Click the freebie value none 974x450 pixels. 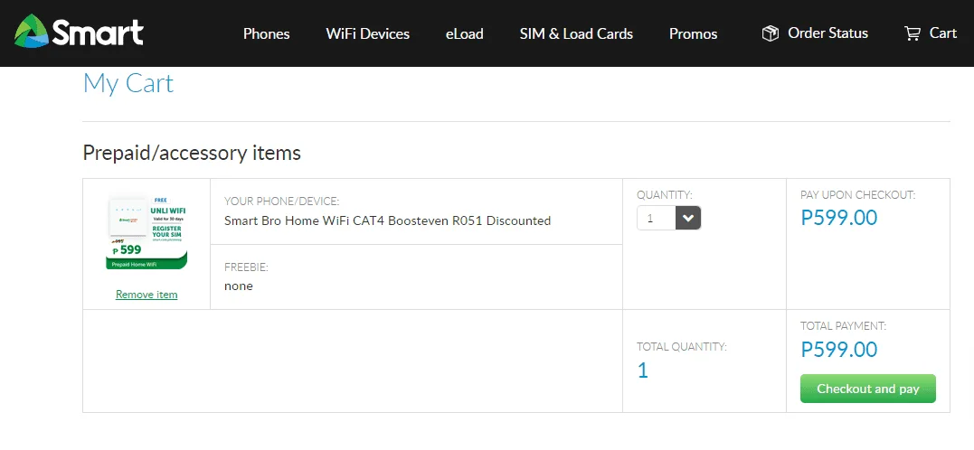click(239, 286)
